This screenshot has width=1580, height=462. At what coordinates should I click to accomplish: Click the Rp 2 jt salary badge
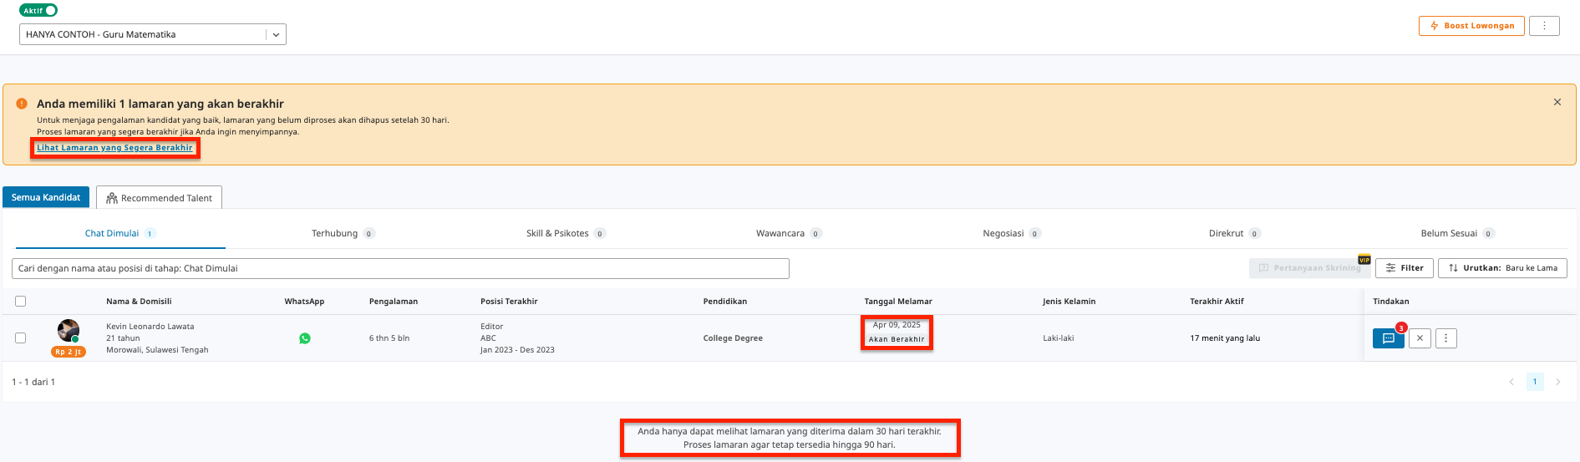(x=69, y=352)
